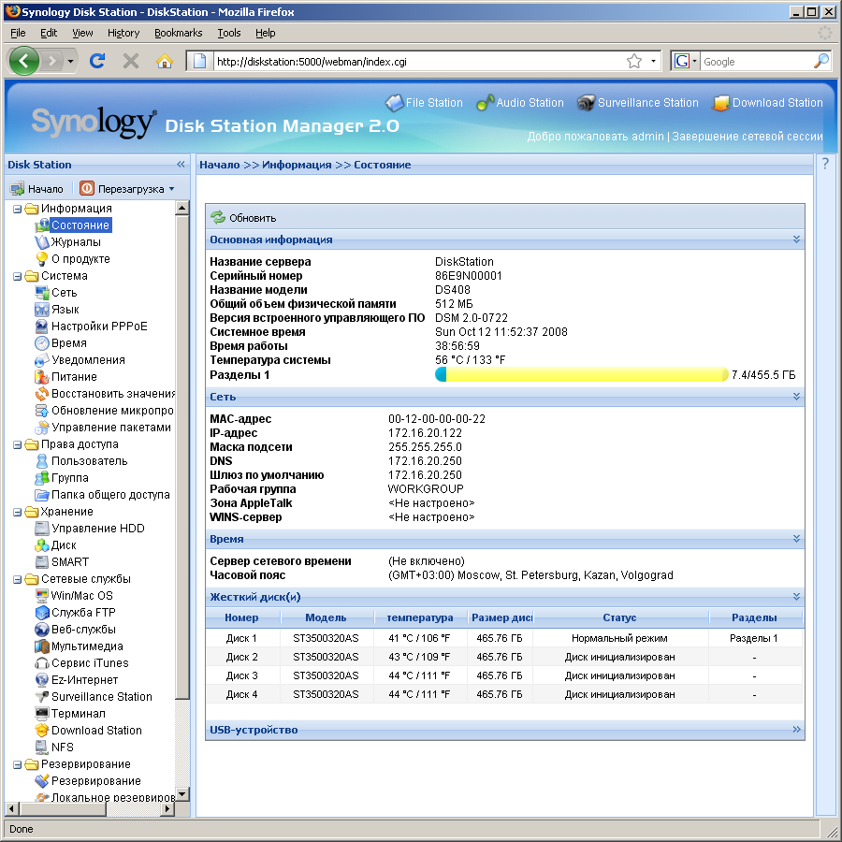Open Служба FTP icon

(42, 612)
